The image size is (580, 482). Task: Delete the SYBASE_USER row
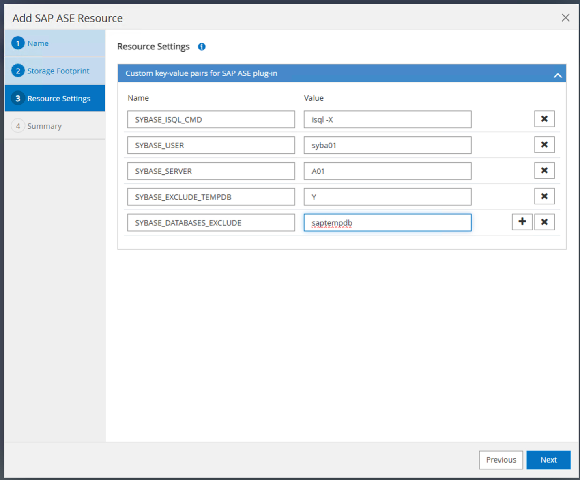(544, 145)
